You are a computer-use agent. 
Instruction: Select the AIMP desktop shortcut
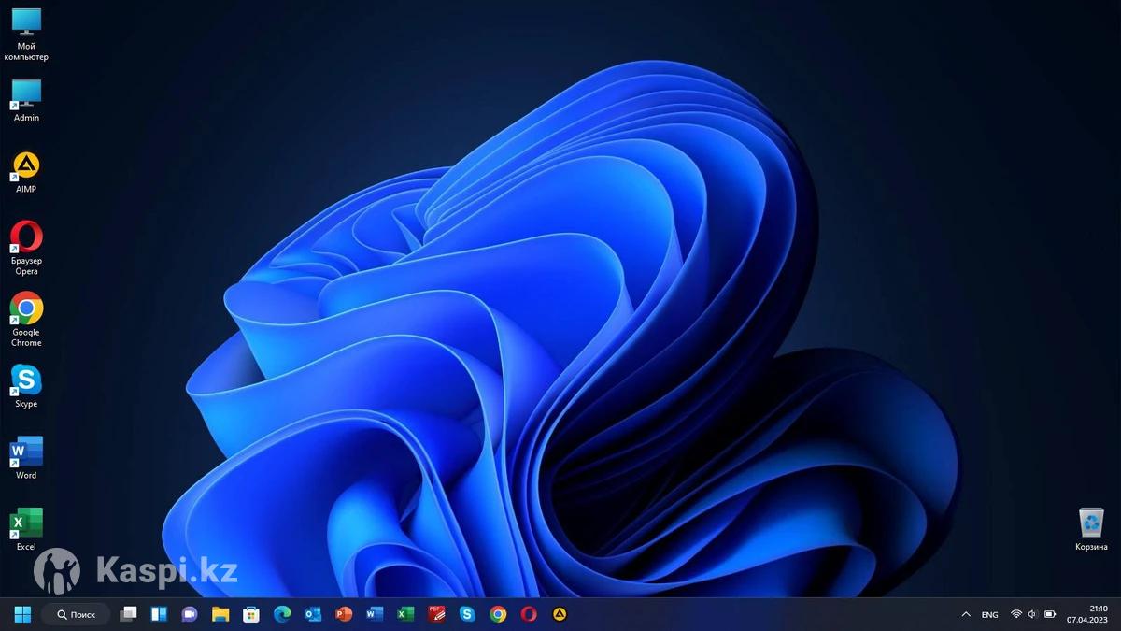[x=26, y=172]
